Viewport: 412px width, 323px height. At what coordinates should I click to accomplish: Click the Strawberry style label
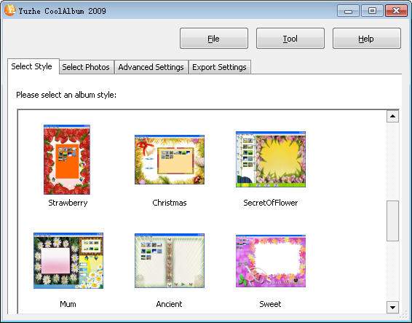[68, 203]
